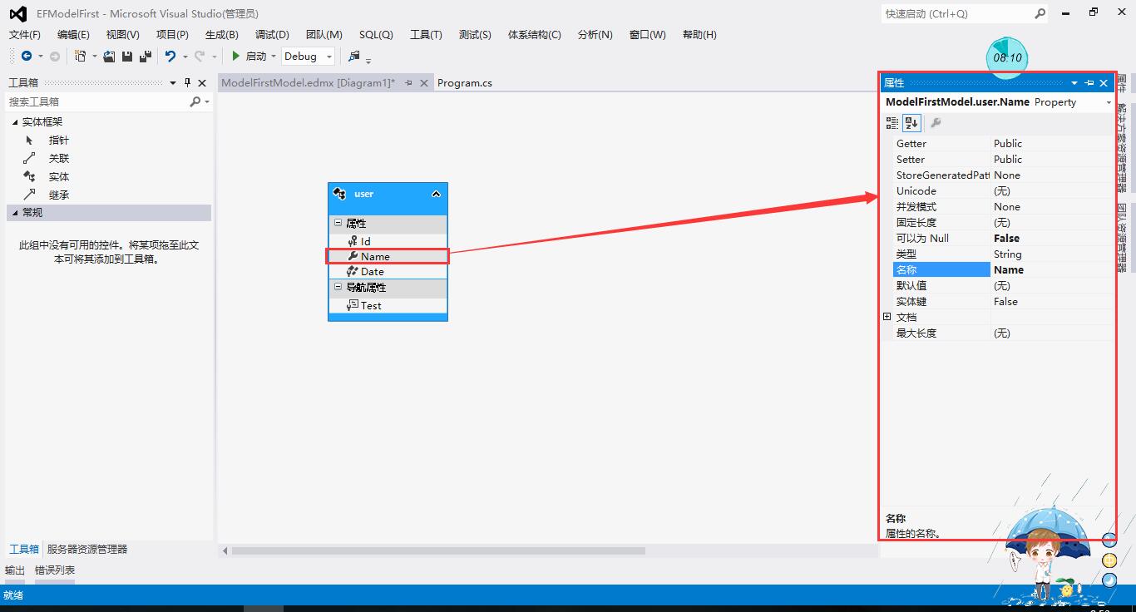Viewport: 1136px width, 612px height.
Task: Open toolbar overflow options arrow
Action: [368, 60]
